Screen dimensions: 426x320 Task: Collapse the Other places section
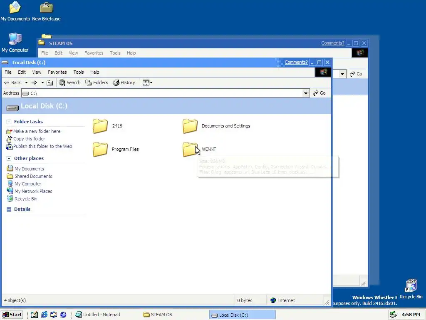[x=9, y=159]
